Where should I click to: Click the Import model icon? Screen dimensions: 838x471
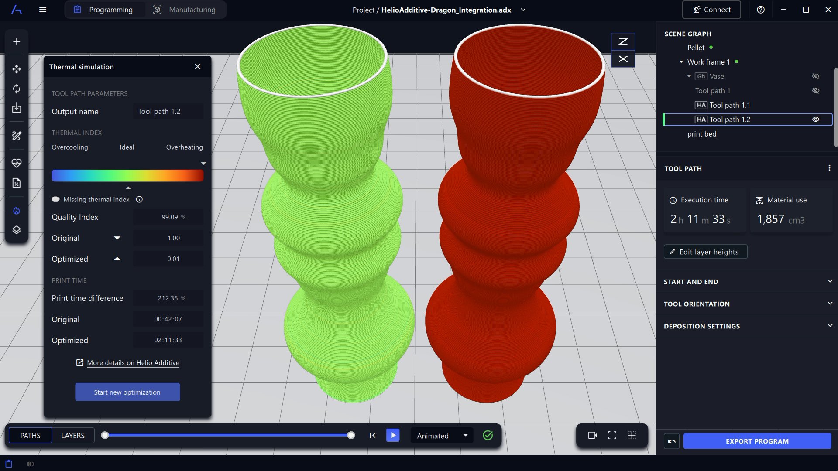point(17,108)
